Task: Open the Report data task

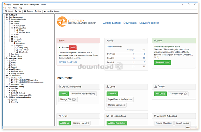Action: [x=26, y=80]
